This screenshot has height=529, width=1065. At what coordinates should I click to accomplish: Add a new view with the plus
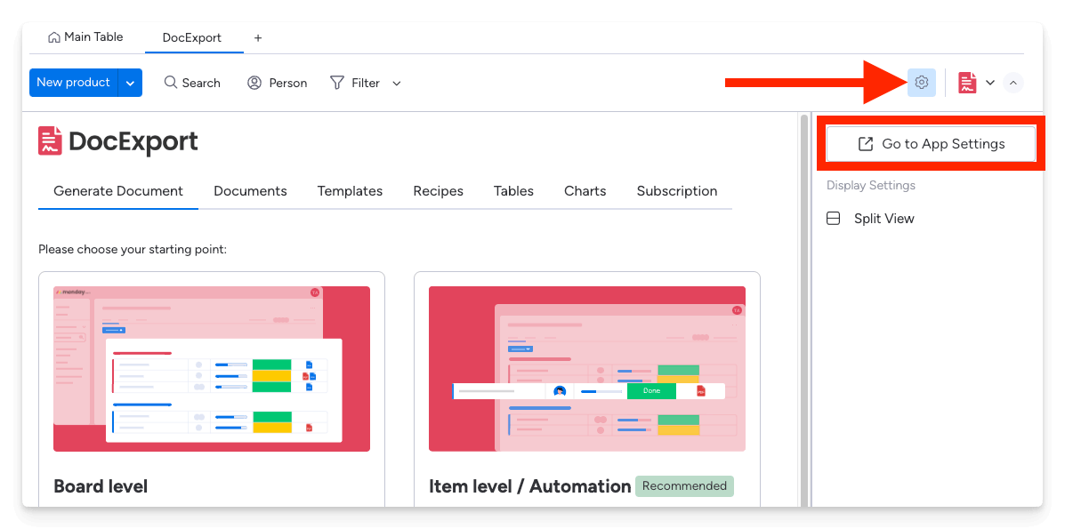click(258, 38)
